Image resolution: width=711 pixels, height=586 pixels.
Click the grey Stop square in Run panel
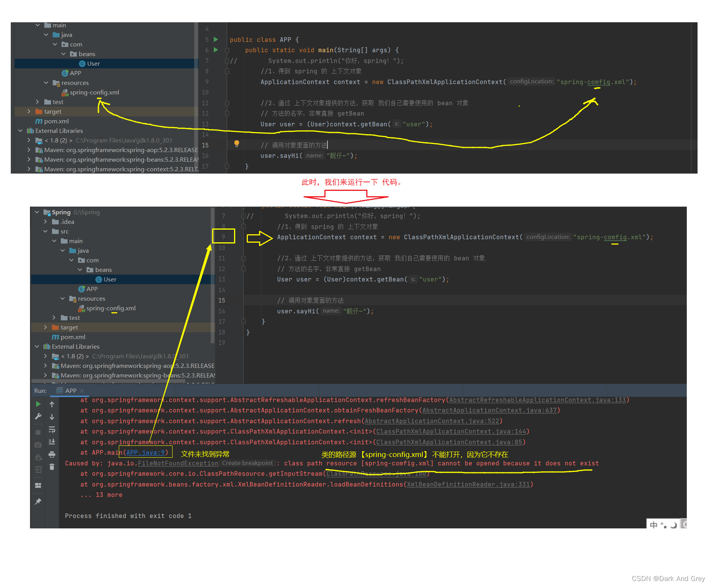click(38, 432)
